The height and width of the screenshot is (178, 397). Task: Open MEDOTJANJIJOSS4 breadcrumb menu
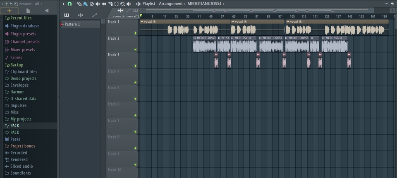[206, 4]
